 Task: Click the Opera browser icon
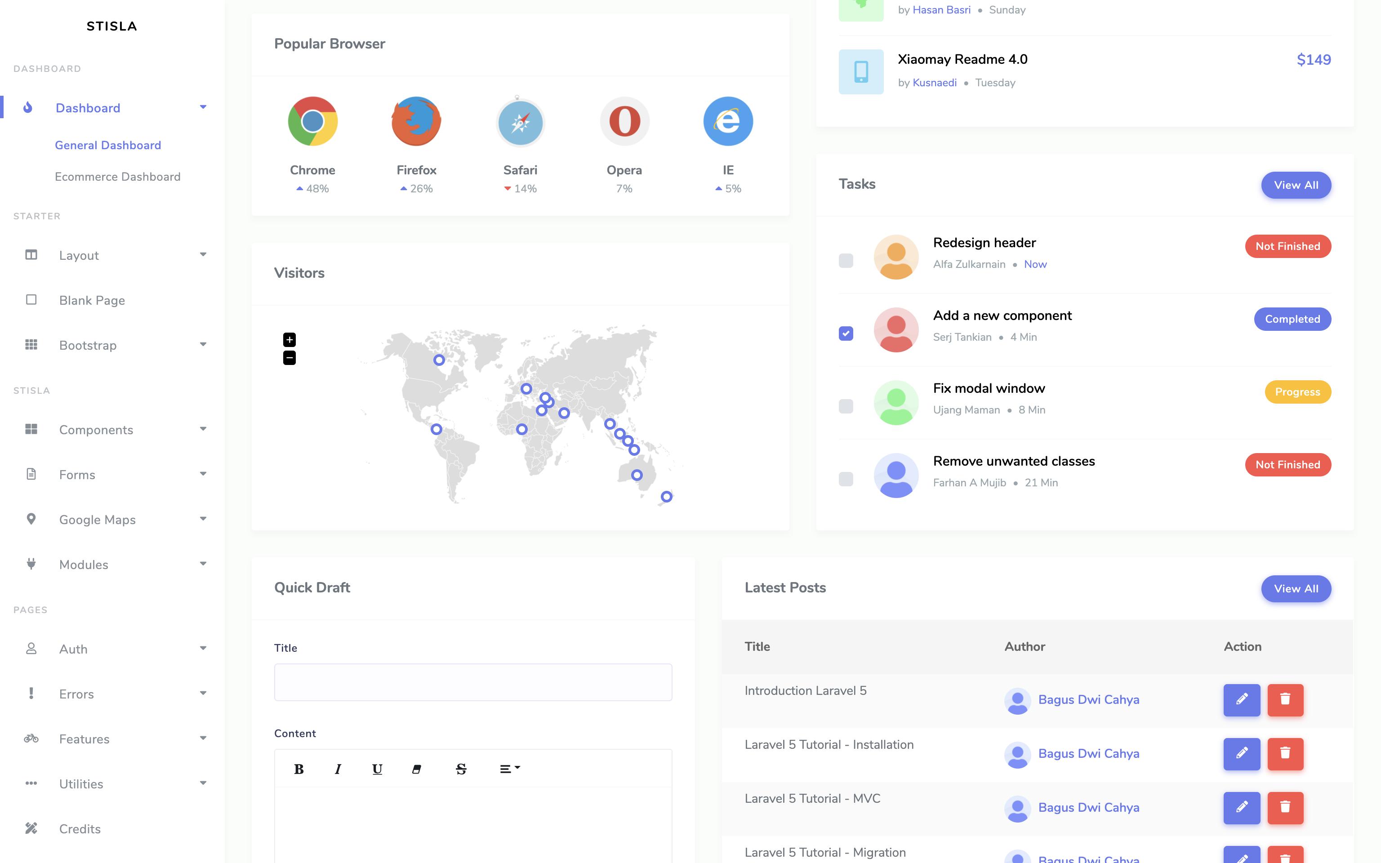coord(624,121)
